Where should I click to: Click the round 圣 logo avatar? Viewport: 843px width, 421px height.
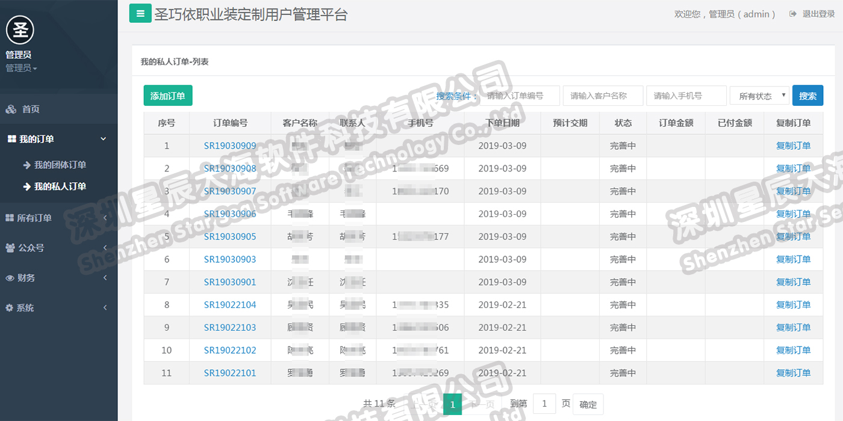tap(20, 29)
